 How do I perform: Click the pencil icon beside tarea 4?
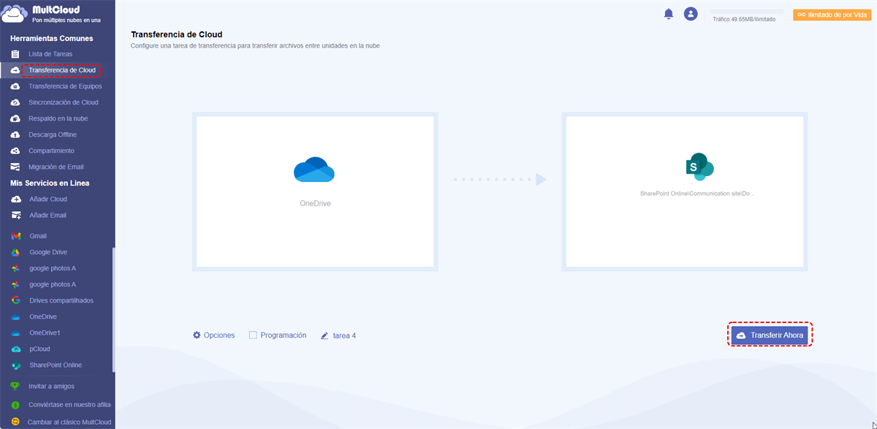(x=324, y=335)
